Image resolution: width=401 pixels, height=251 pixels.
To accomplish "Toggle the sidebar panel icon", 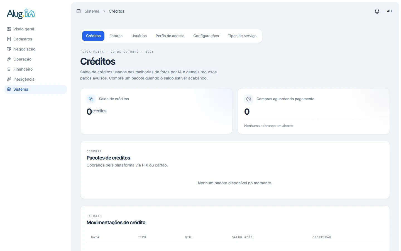I will point(79,11).
